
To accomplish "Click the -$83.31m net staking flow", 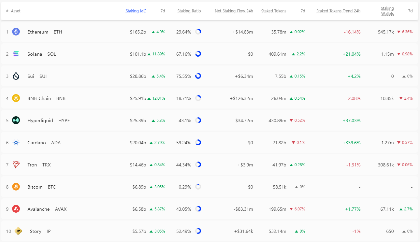I will point(243,209).
